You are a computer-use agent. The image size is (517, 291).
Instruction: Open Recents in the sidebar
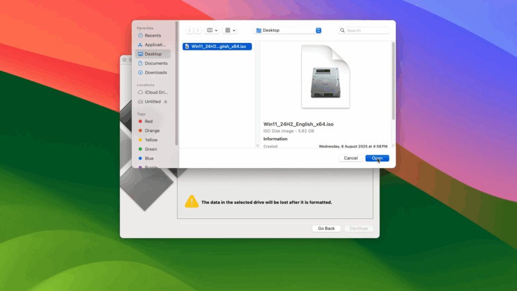(x=152, y=35)
